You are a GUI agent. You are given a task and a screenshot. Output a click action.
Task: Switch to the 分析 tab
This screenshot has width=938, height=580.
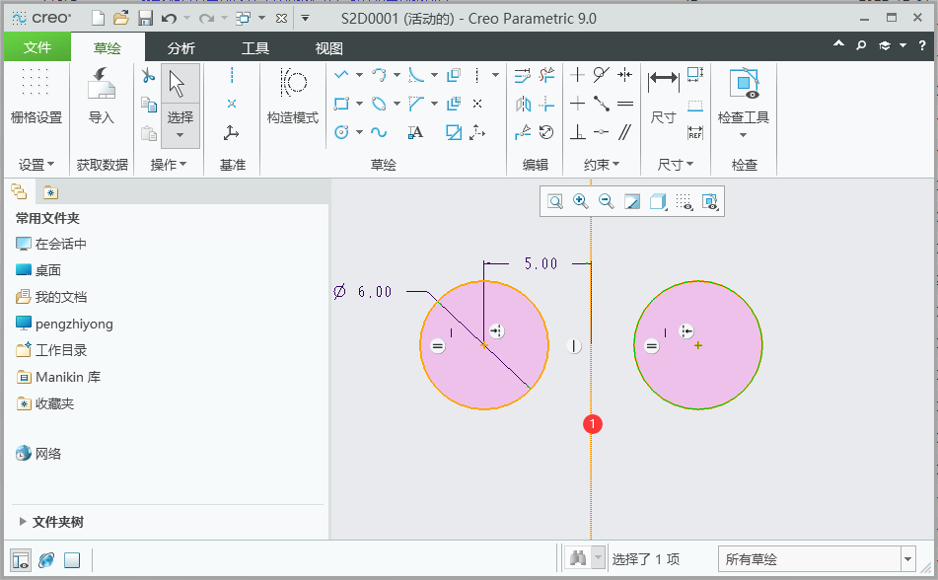(180, 48)
